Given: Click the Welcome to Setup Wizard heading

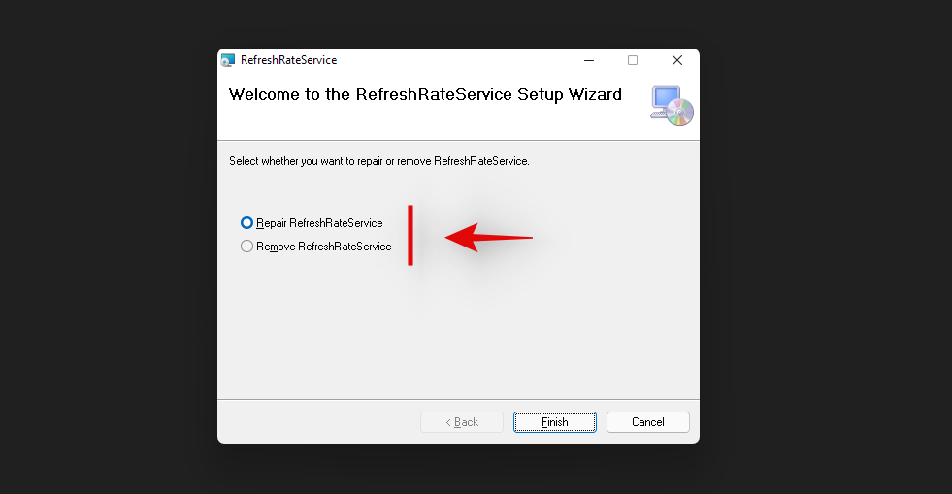Looking at the screenshot, I should tap(425, 95).
